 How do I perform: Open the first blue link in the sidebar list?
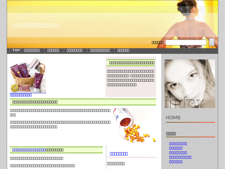[x=178, y=144]
